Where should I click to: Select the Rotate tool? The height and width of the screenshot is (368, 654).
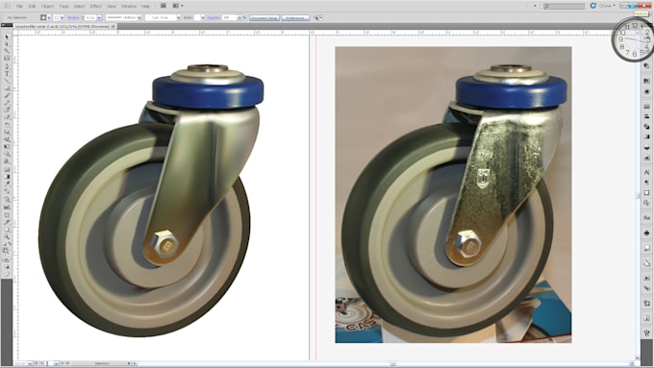pyautogui.click(x=7, y=125)
